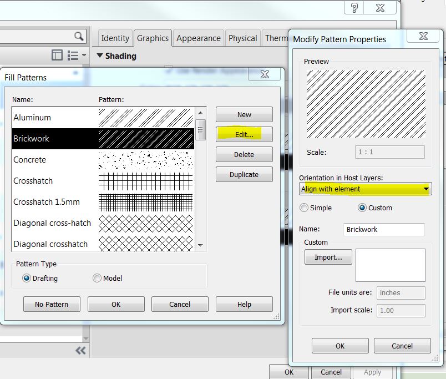
Task: Switch to the Appearance tab
Action: (198, 38)
